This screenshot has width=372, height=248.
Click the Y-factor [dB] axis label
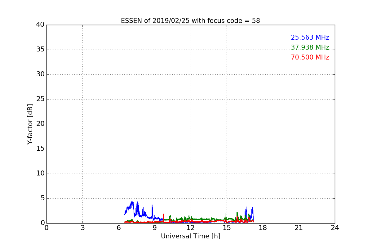(x=30, y=124)
